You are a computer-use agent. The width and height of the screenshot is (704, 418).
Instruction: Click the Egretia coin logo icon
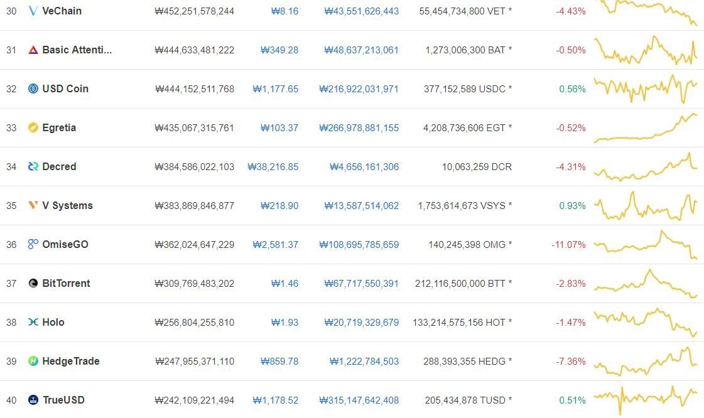pyautogui.click(x=33, y=128)
